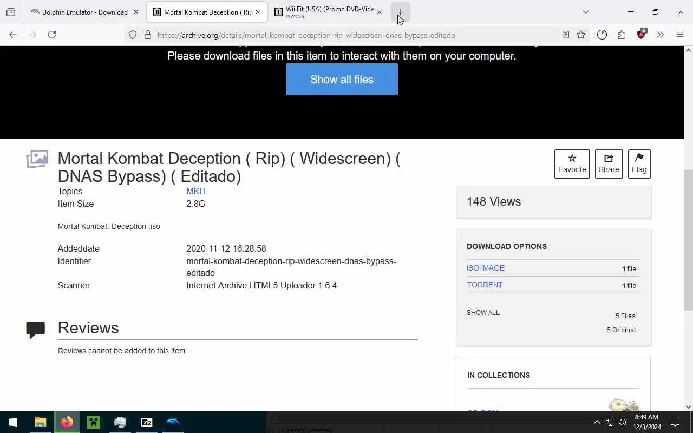Reload the current page
Viewport: 693px width, 433px height.
pyautogui.click(x=52, y=35)
